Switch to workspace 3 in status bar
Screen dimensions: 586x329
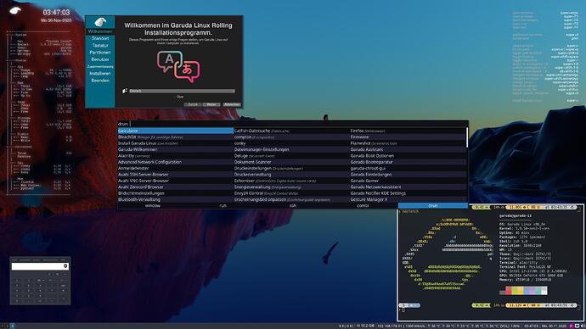pyautogui.click(x=12, y=326)
